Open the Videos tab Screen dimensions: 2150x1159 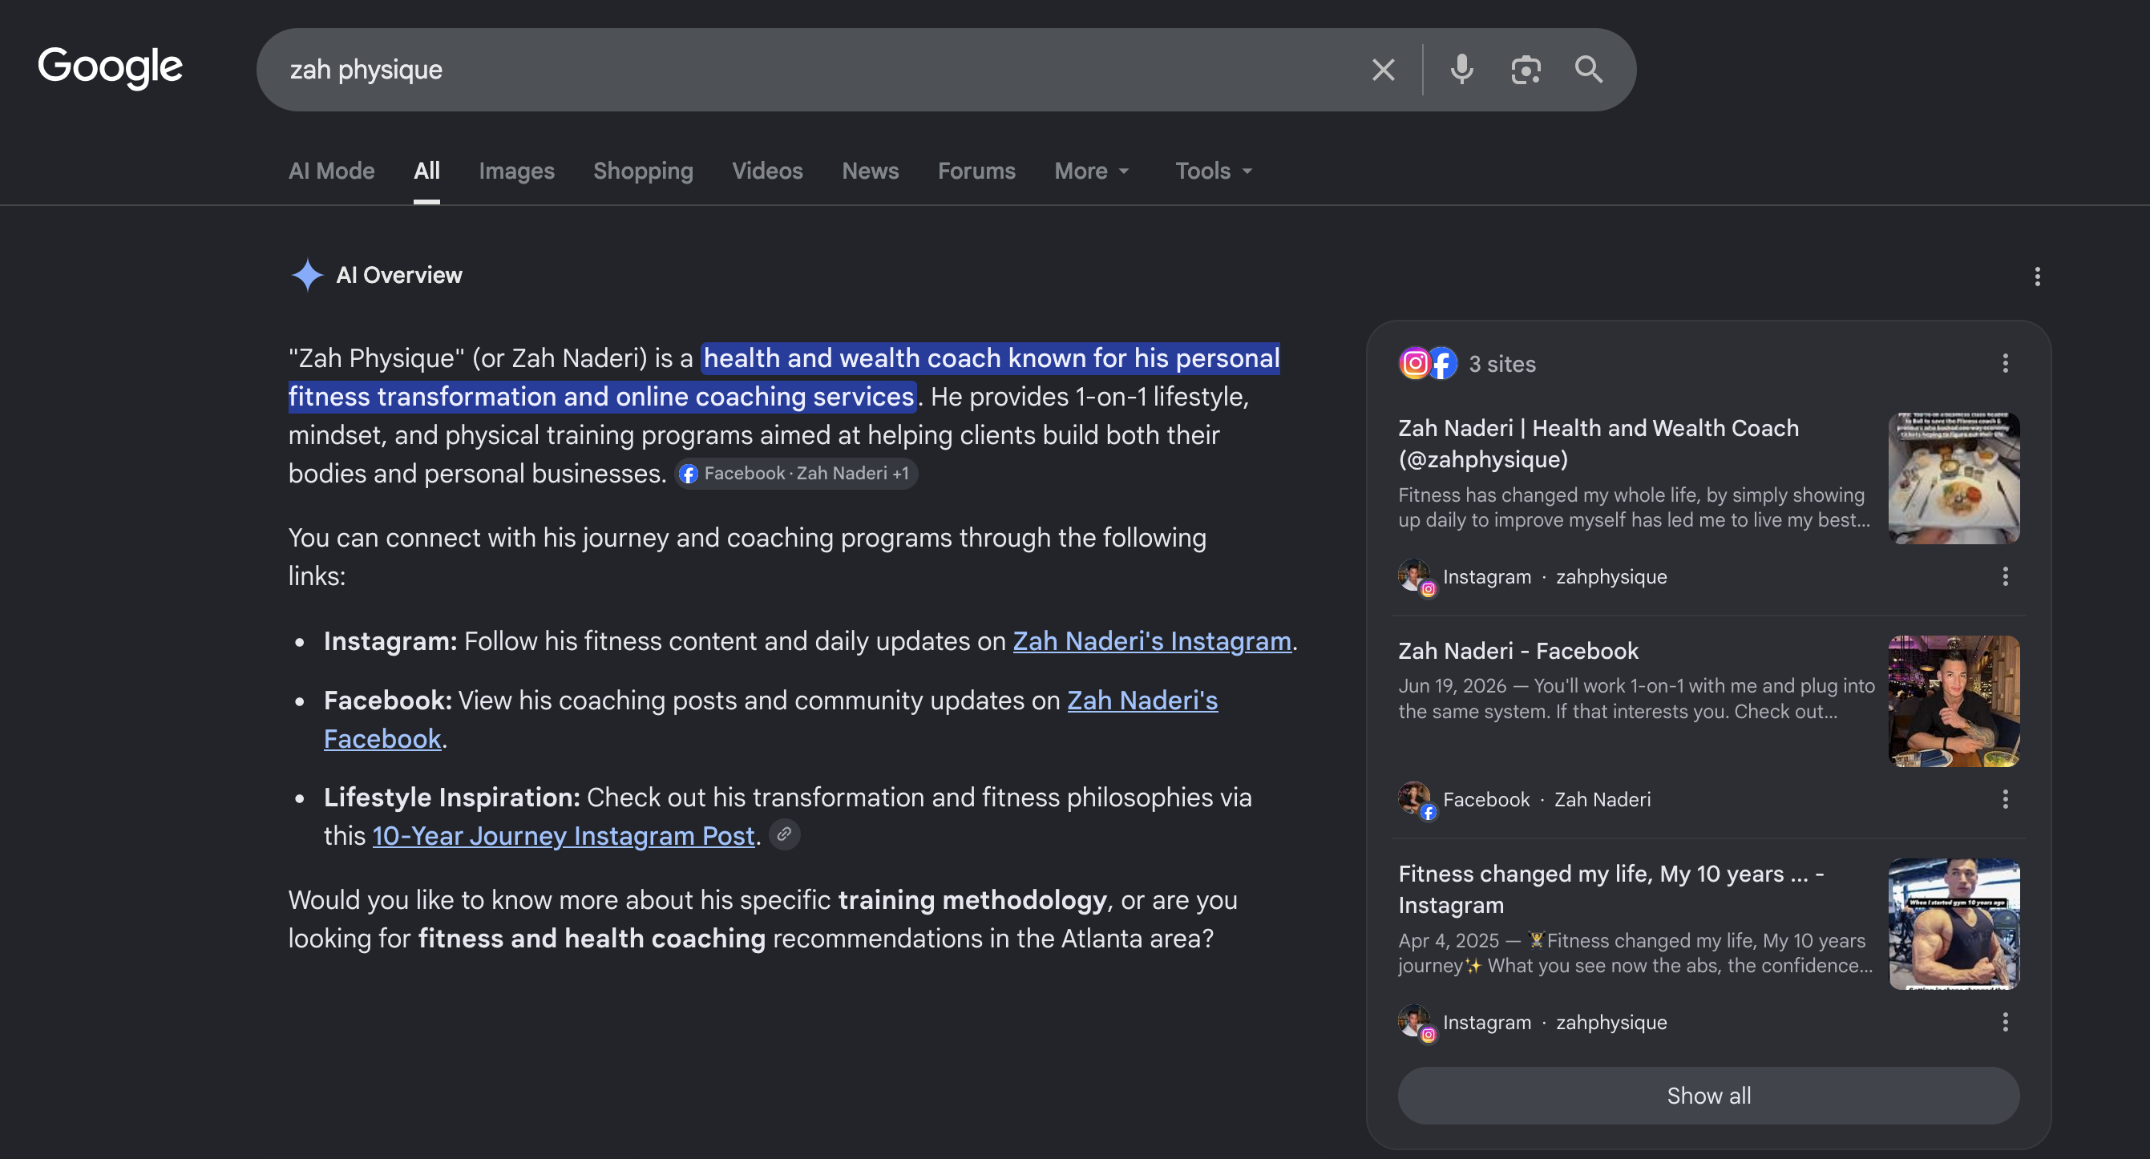click(x=767, y=171)
